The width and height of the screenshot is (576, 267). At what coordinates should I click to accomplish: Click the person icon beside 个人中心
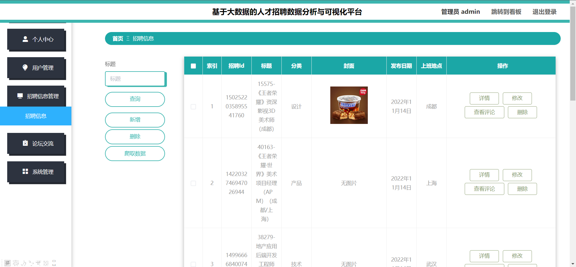tap(25, 39)
